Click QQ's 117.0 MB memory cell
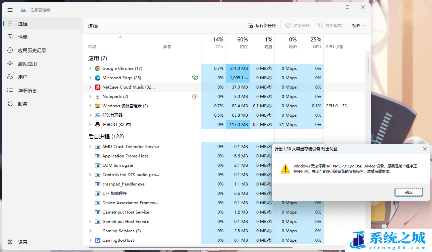The image size is (432, 252). point(238,125)
